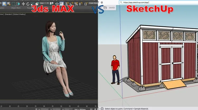Activate the Select and Rotate tool

coord(28,4)
